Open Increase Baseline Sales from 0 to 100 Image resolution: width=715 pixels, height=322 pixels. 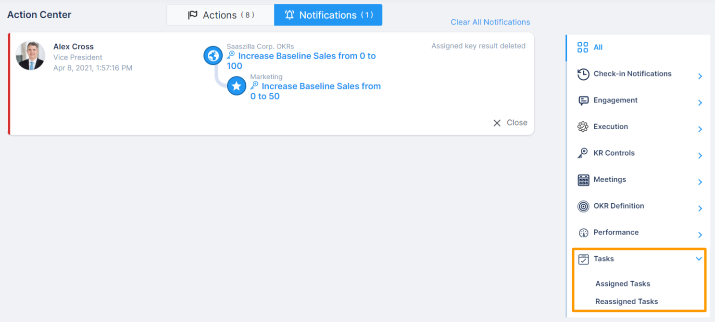[301, 56]
